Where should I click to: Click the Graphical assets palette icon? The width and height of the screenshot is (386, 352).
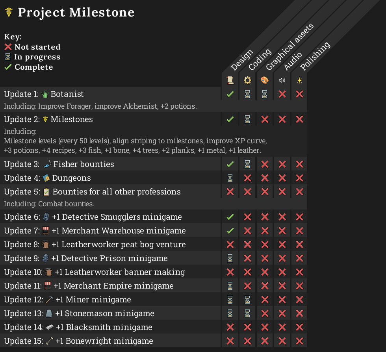tap(265, 80)
